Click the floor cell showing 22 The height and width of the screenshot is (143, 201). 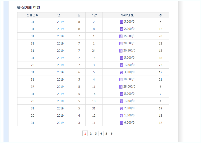pos(161,65)
